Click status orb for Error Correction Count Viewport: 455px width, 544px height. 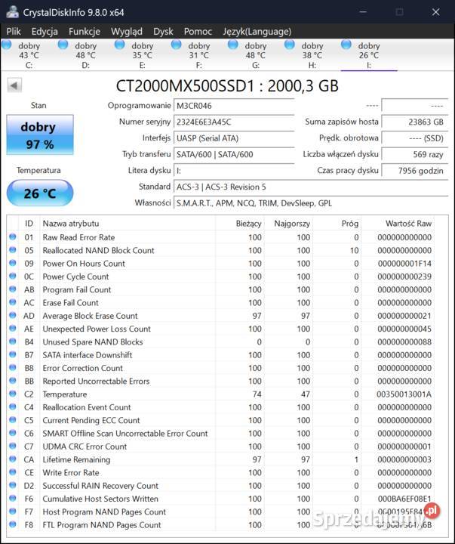click(x=13, y=367)
